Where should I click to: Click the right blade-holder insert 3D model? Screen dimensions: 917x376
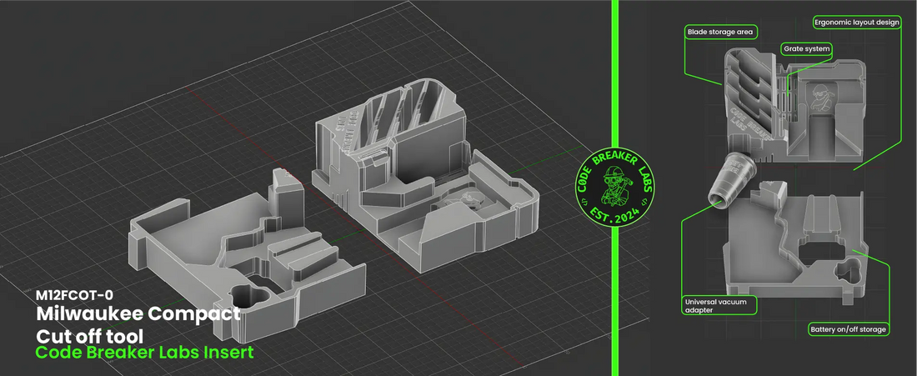(425, 173)
